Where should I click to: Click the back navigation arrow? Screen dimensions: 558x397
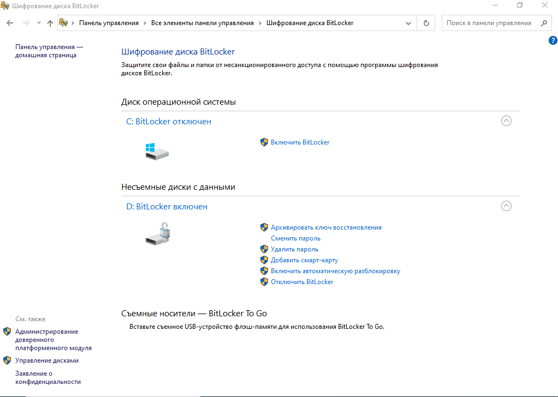(10, 23)
